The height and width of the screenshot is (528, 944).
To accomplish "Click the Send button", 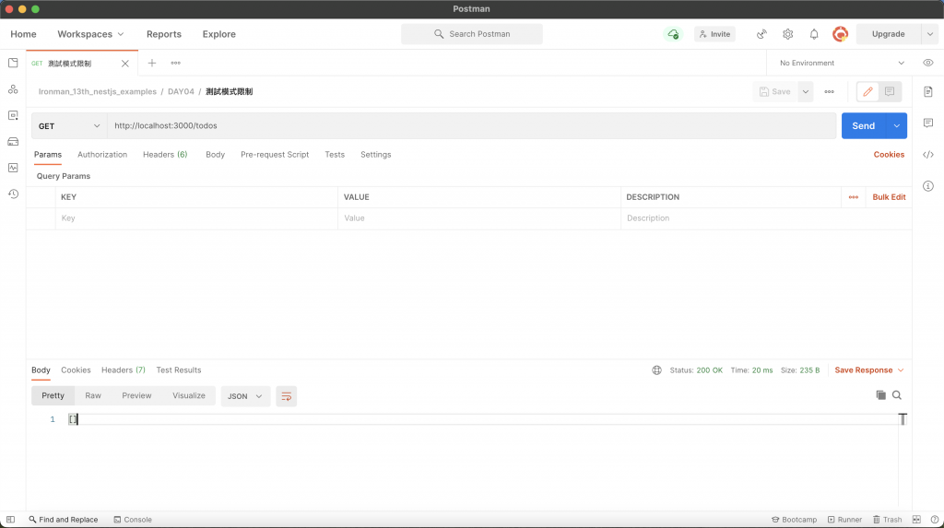I will pyautogui.click(x=863, y=126).
